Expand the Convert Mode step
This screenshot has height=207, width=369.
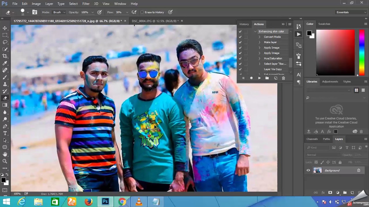click(x=259, y=37)
